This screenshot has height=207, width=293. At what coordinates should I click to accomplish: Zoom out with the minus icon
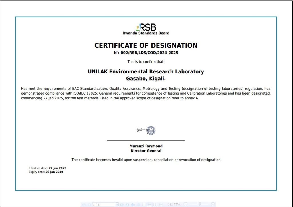coord(185,204)
